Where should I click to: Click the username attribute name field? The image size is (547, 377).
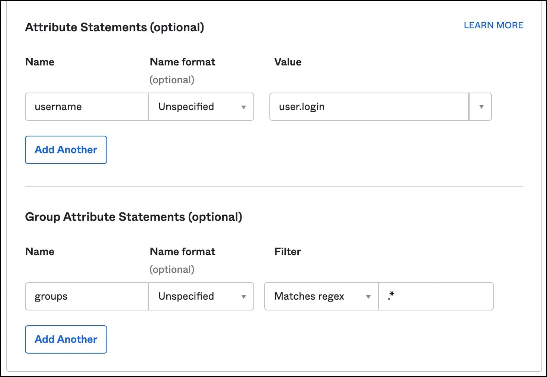(86, 107)
